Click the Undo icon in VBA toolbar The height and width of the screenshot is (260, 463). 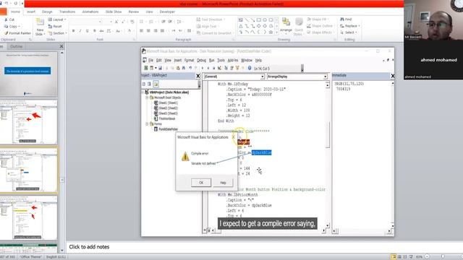[x=190, y=68]
